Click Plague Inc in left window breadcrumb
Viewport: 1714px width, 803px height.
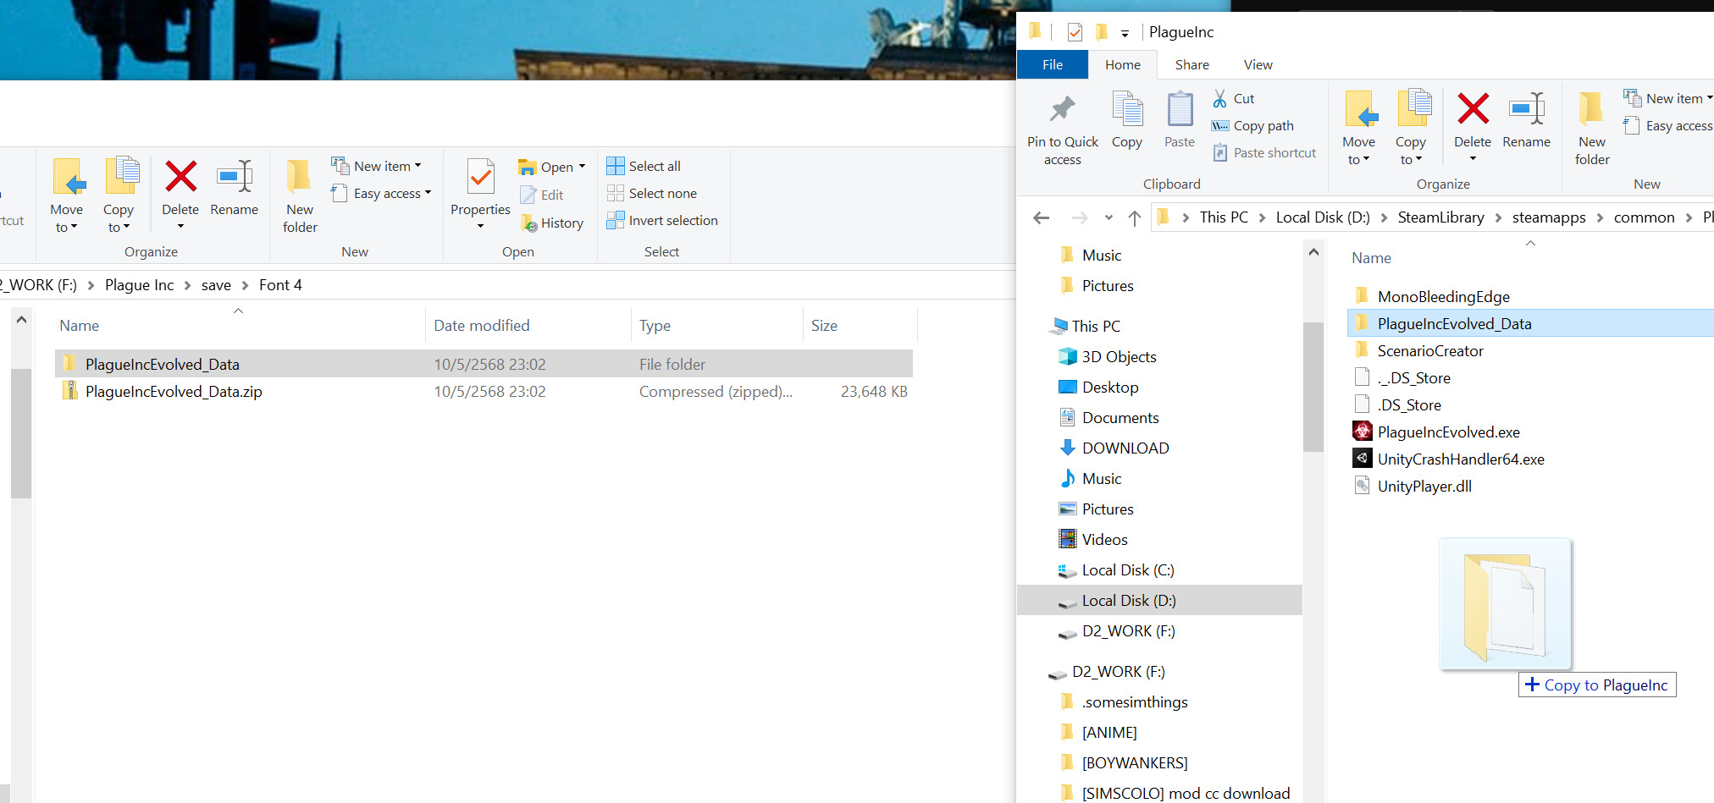(x=139, y=285)
